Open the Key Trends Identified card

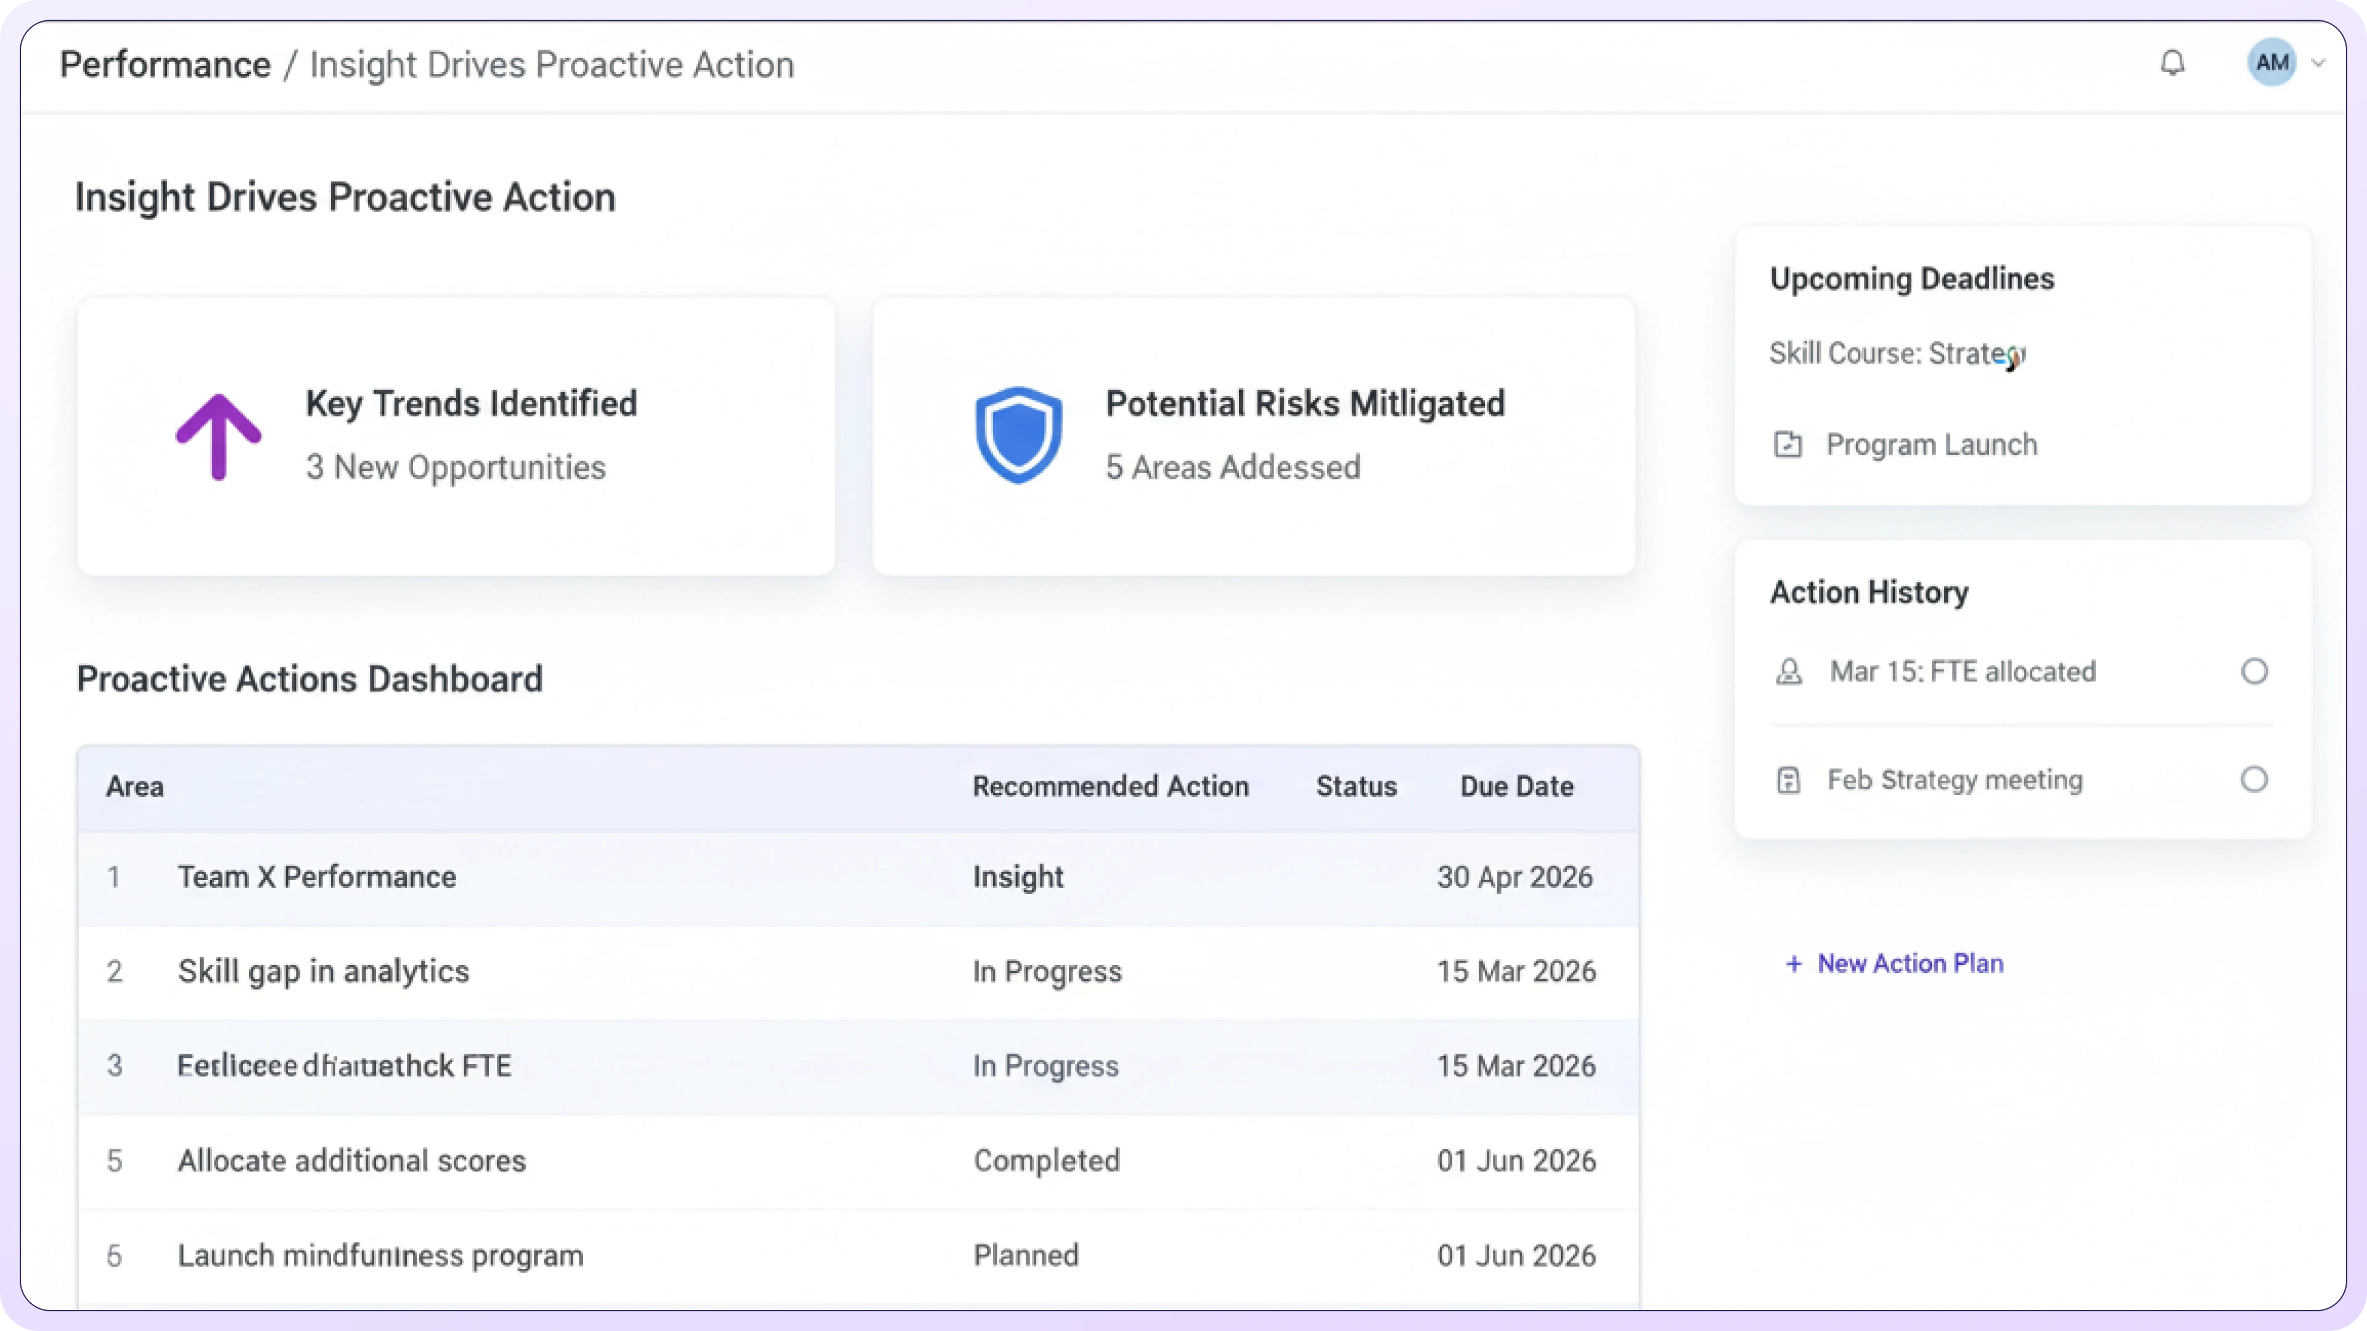(456, 436)
